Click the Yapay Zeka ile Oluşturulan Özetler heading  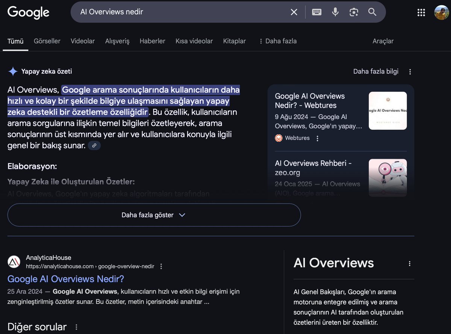click(x=71, y=182)
